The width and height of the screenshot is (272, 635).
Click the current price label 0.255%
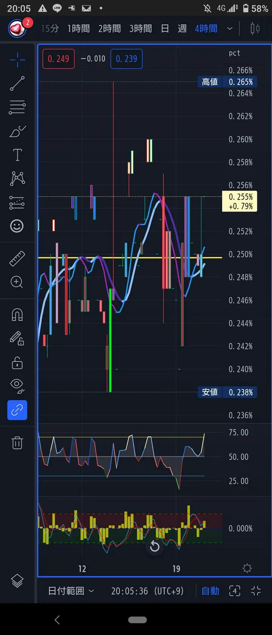coord(240,201)
